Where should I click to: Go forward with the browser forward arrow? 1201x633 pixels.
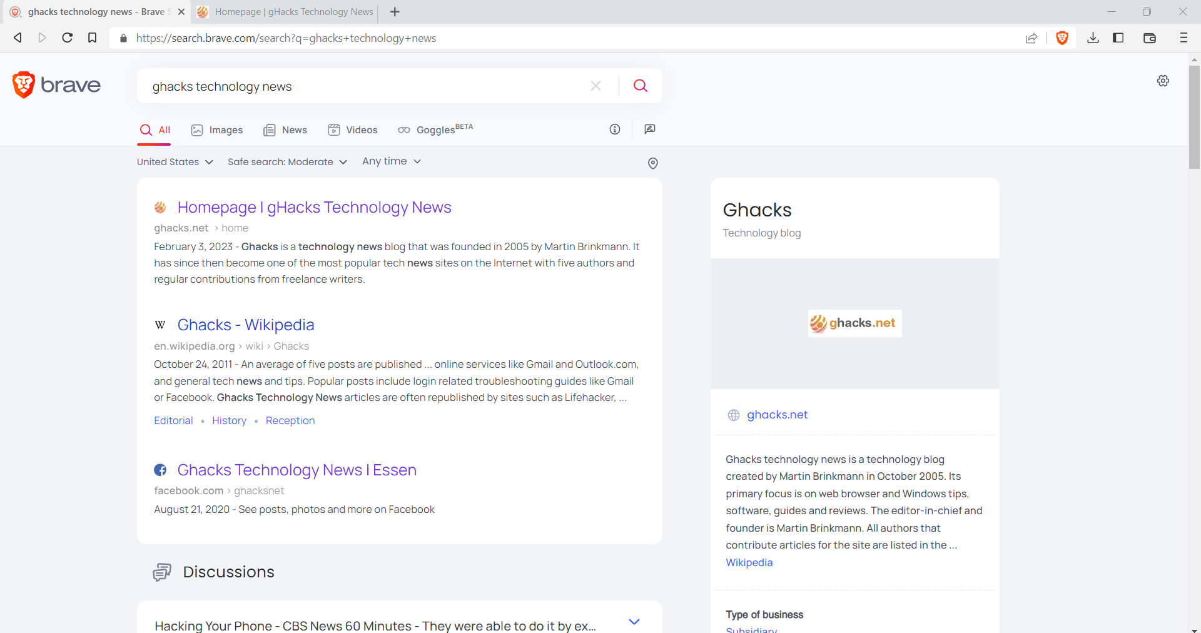43,38
